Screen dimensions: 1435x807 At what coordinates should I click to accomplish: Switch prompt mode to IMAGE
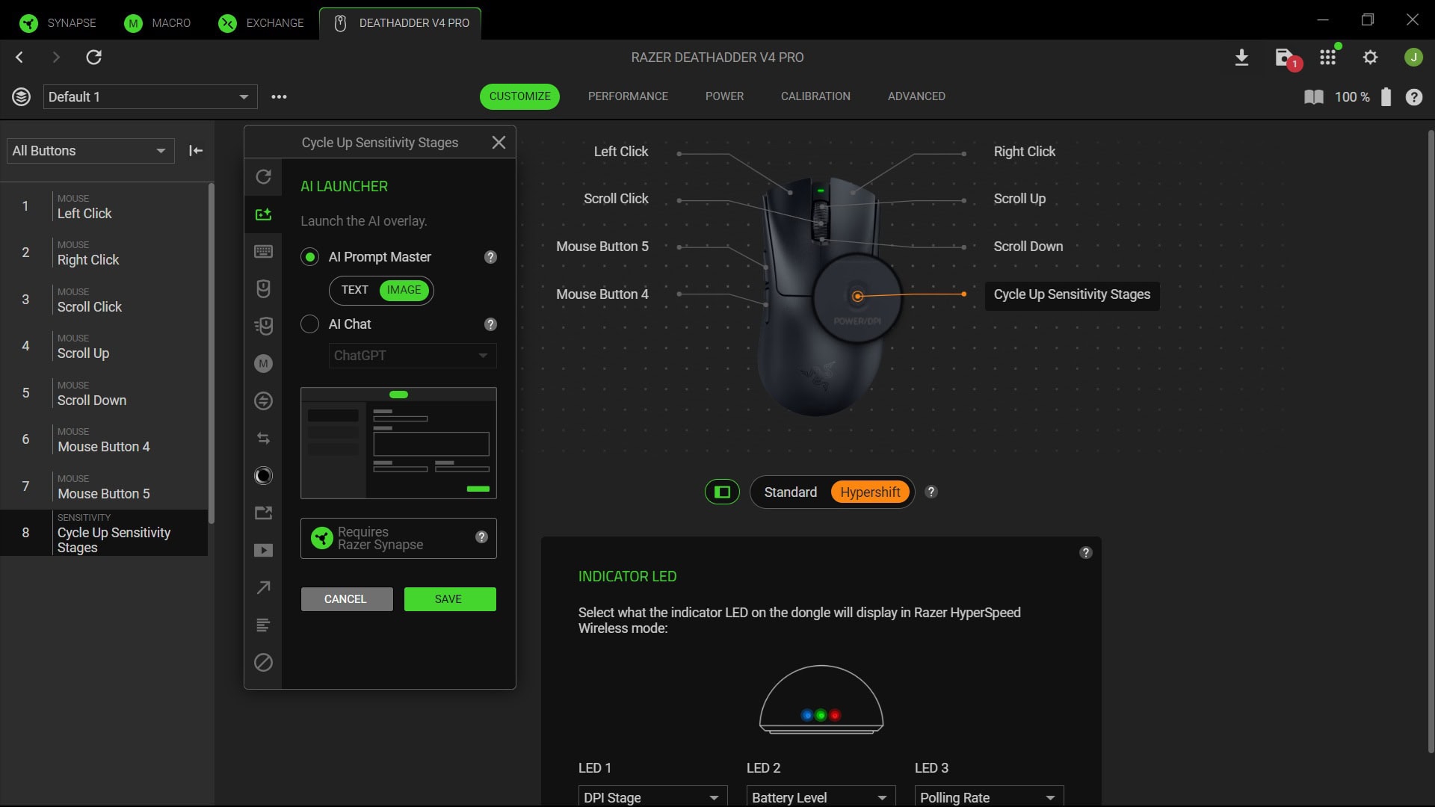[x=404, y=290]
